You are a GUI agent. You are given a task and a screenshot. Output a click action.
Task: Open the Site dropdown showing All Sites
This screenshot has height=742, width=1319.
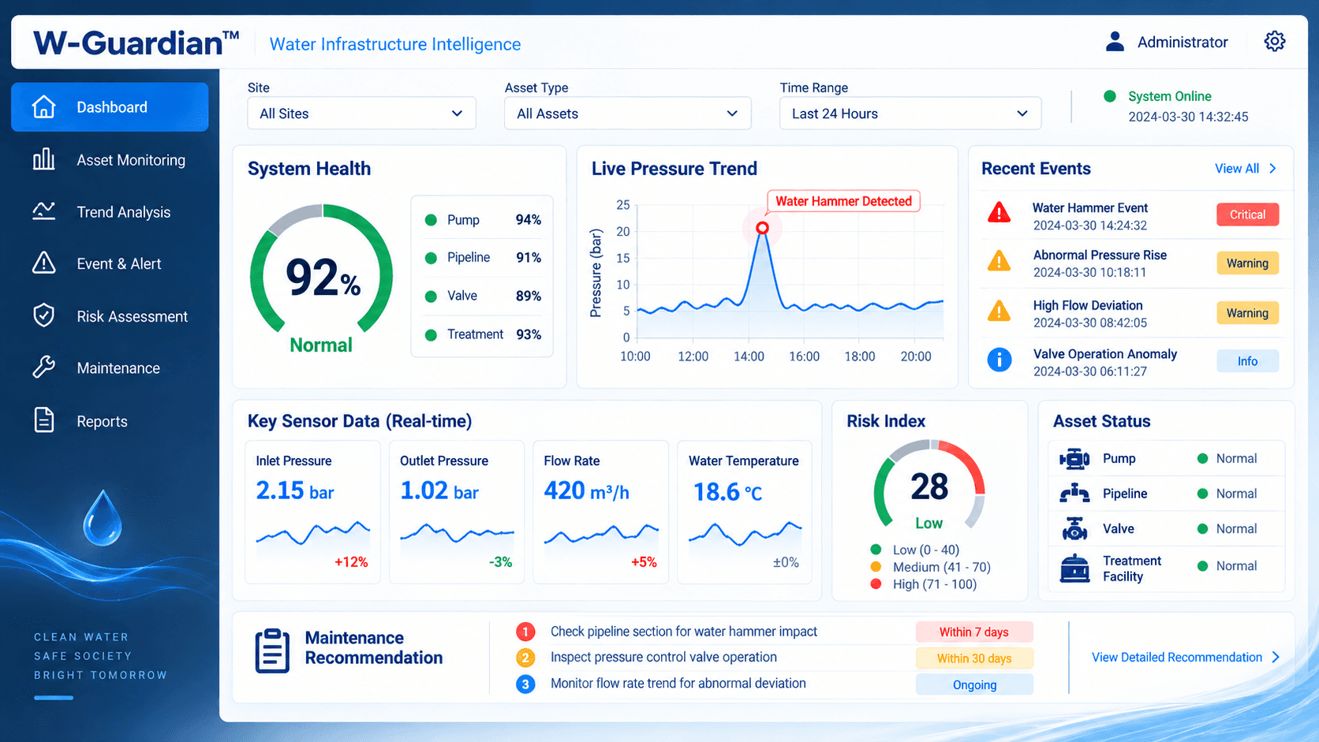point(361,114)
